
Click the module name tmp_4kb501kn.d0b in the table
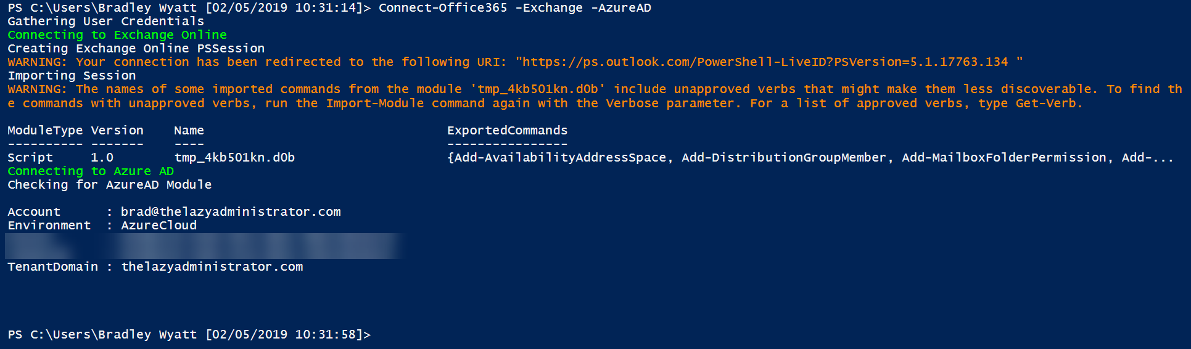pyautogui.click(x=234, y=158)
